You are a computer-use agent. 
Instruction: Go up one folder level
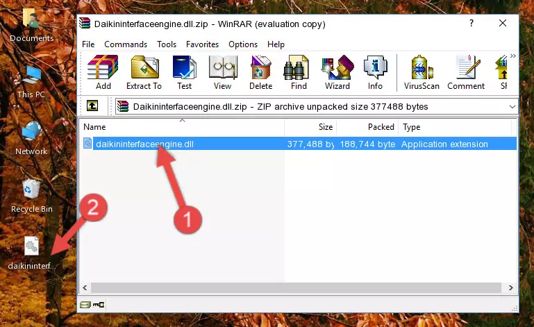tap(92, 106)
